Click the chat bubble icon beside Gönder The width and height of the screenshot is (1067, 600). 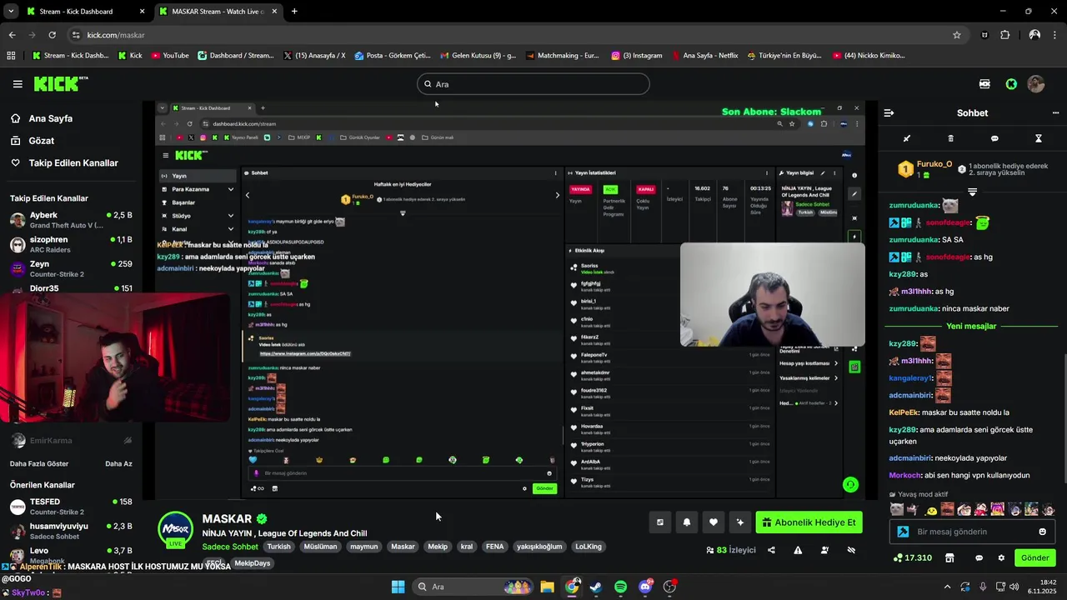[979, 557]
